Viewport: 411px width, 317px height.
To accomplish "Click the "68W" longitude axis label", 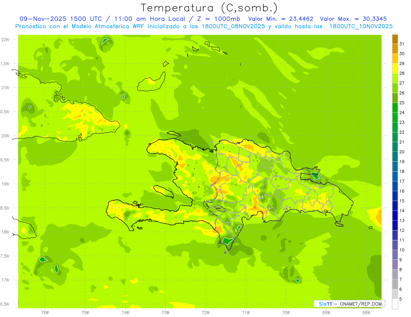I will 366,312.
